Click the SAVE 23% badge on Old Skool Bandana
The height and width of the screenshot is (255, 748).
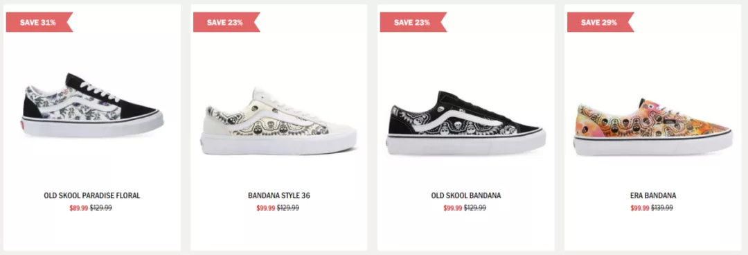click(413, 22)
